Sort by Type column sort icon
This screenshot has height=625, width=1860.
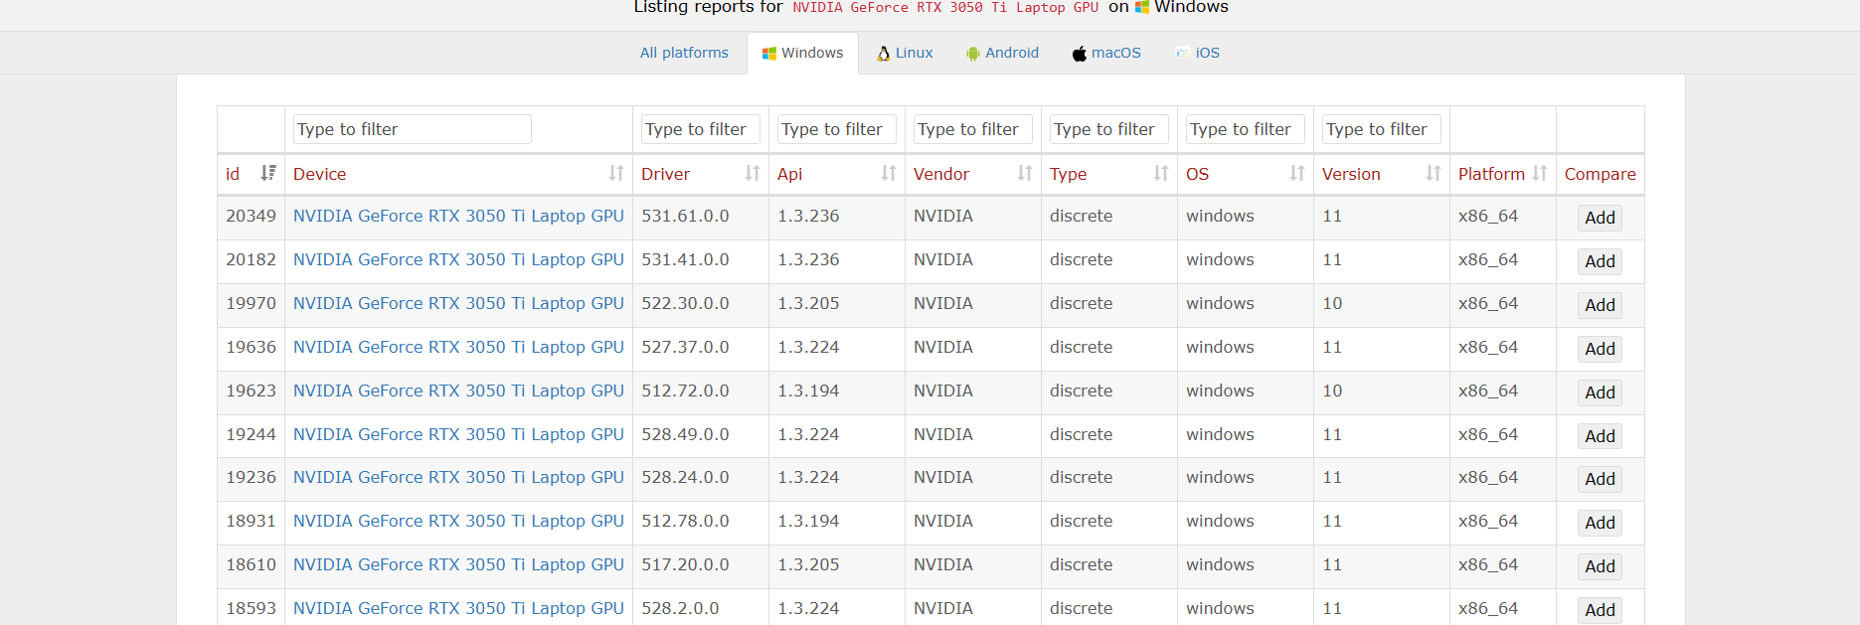[1161, 173]
